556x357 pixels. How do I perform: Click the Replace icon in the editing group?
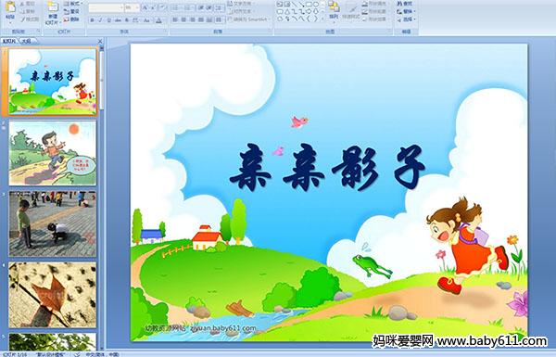pyautogui.click(x=405, y=11)
